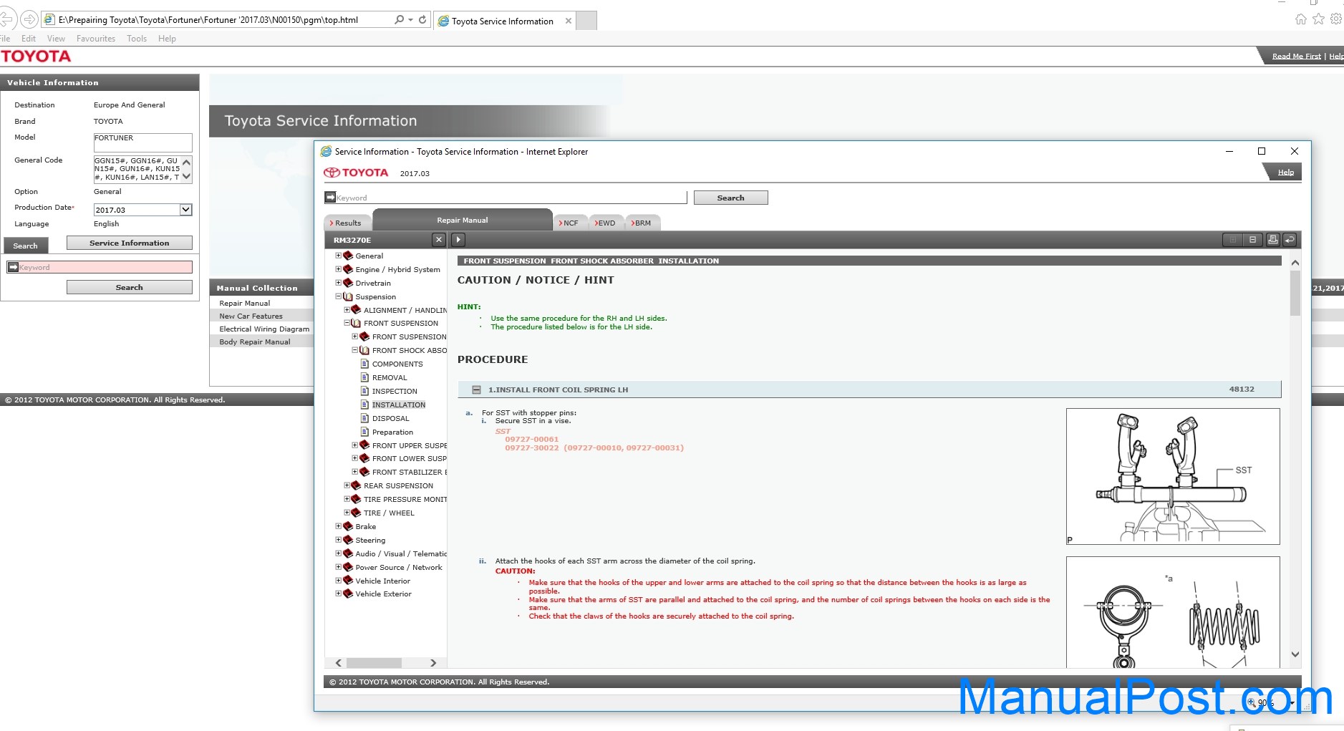Open the browser Favourites menu

96,39
